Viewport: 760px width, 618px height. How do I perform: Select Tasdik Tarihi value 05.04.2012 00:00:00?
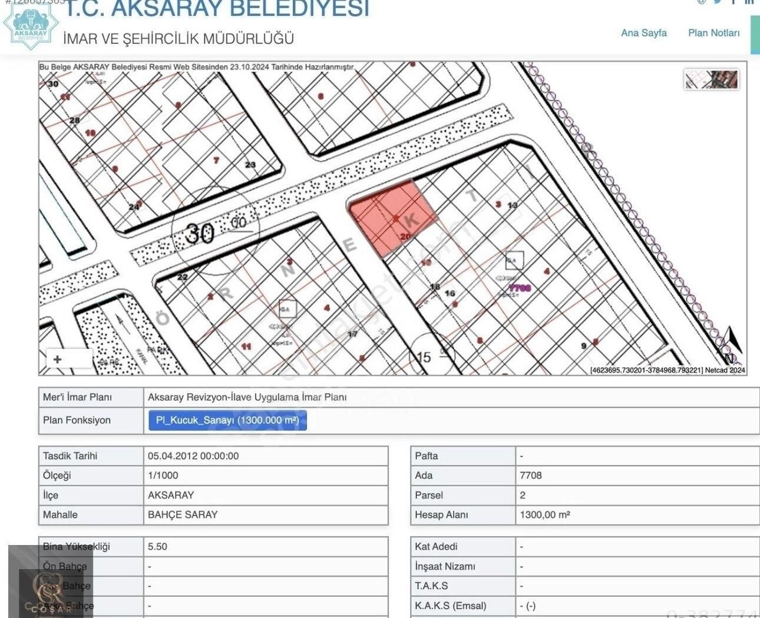tap(193, 456)
